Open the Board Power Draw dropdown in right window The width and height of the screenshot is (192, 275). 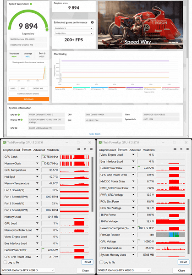pos(133,168)
